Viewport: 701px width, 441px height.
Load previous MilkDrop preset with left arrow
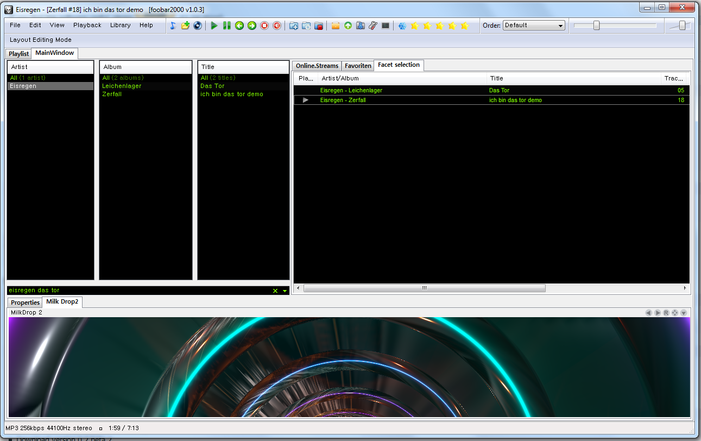click(648, 313)
